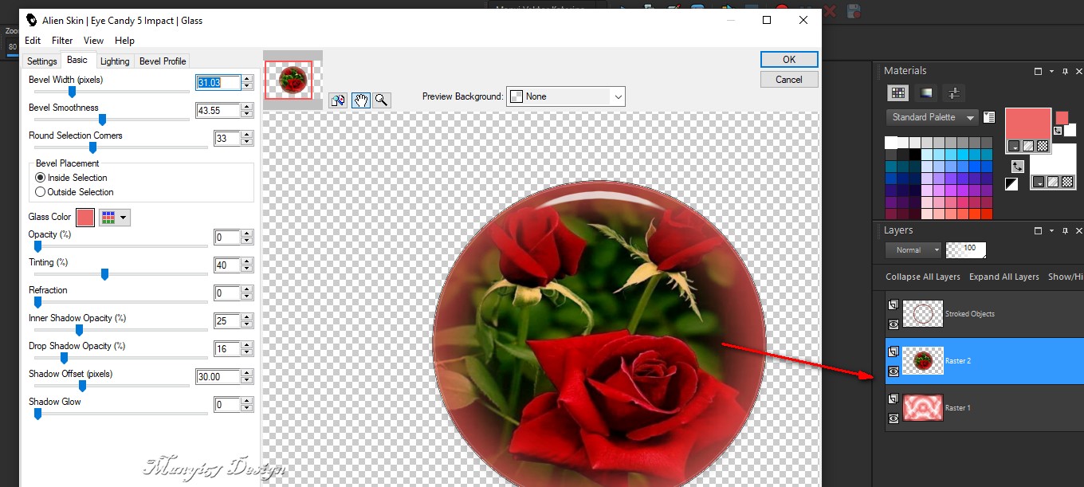Open the Preview Background dropdown
Viewport: 1084px width, 487px height.
(566, 96)
